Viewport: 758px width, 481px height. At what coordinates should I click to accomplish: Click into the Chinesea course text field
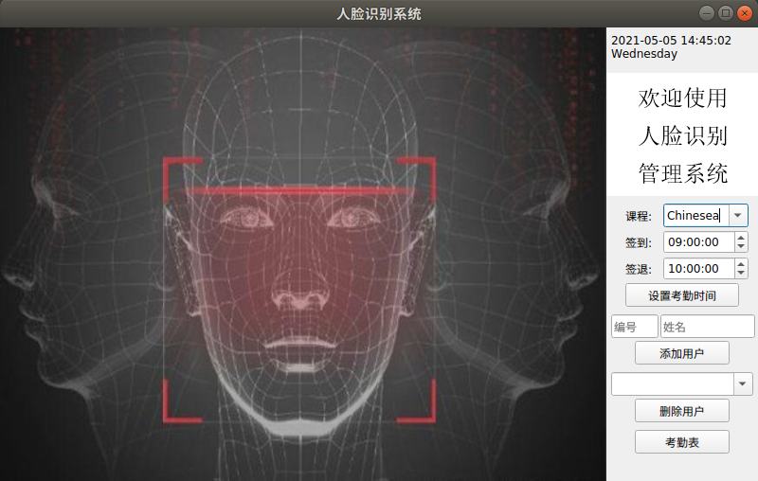coord(696,215)
